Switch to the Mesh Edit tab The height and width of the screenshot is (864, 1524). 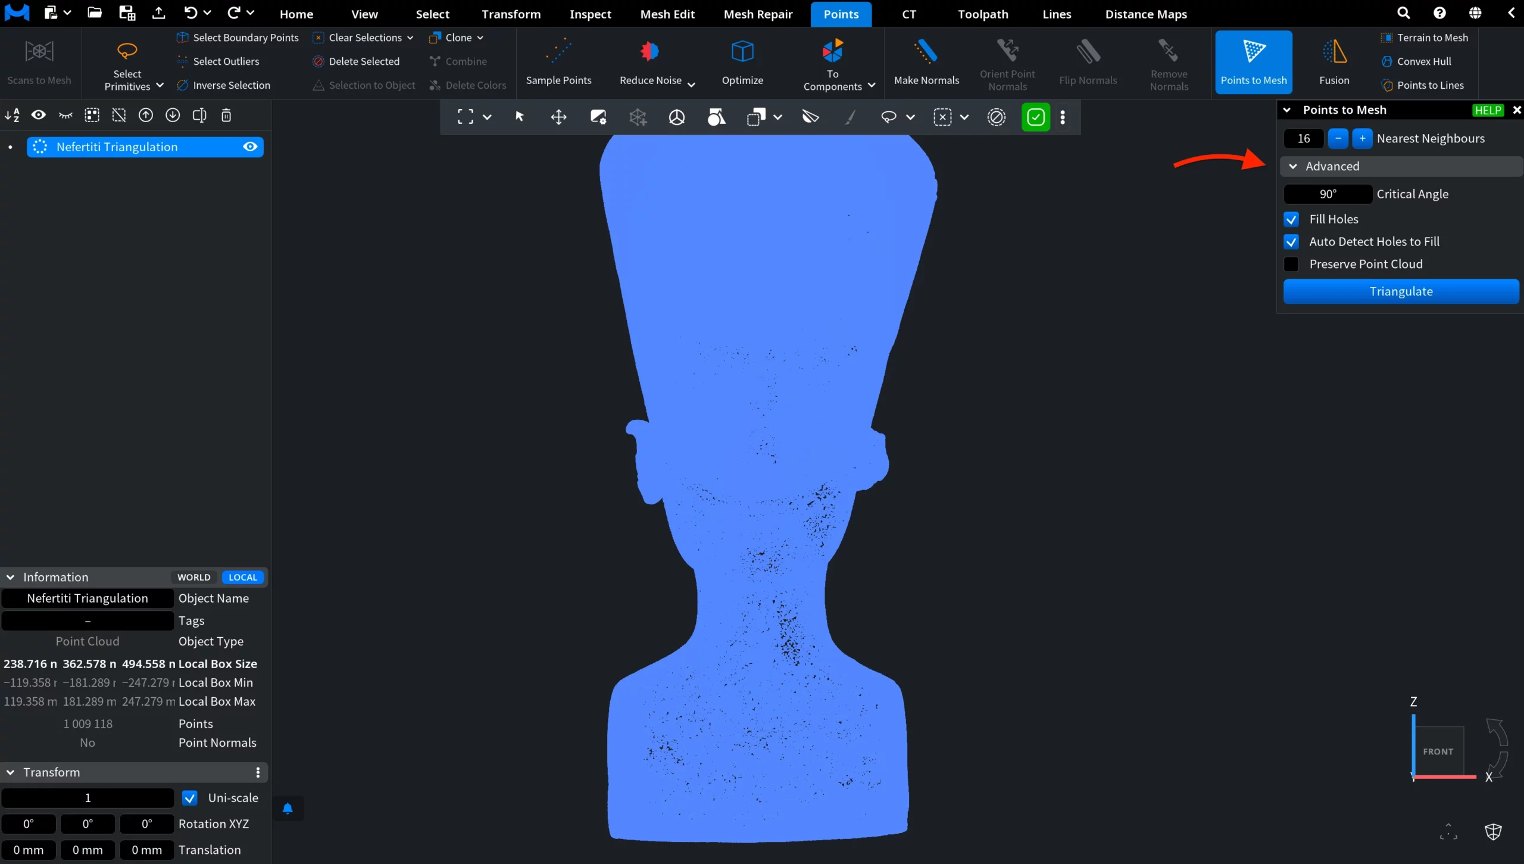667,14
